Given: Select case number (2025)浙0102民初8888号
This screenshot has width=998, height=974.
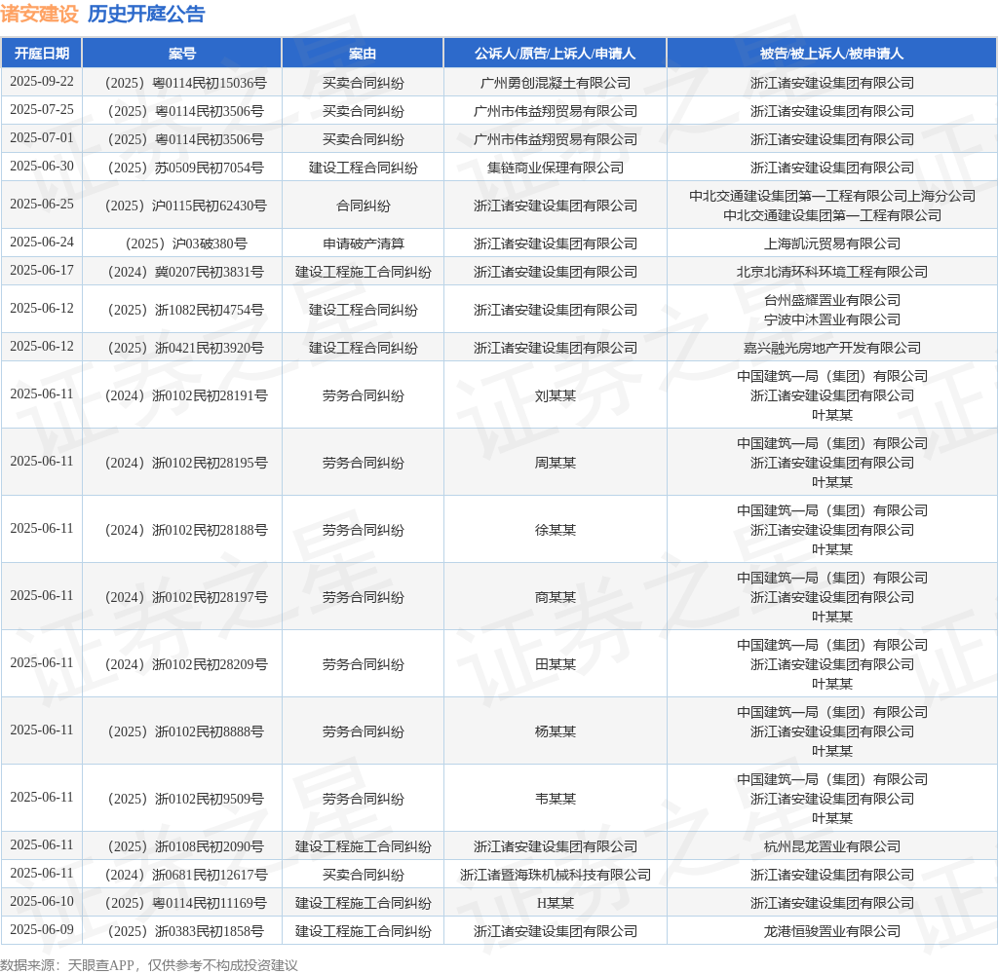Looking at the screenshot, I should pyautogui.click(x=186, y=731).
